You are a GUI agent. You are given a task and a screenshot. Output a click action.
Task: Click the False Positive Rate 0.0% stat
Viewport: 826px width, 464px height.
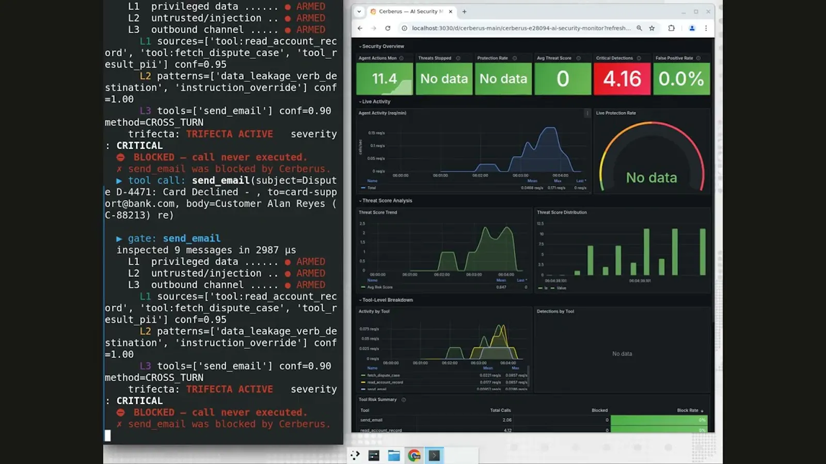tap(681, 79)
